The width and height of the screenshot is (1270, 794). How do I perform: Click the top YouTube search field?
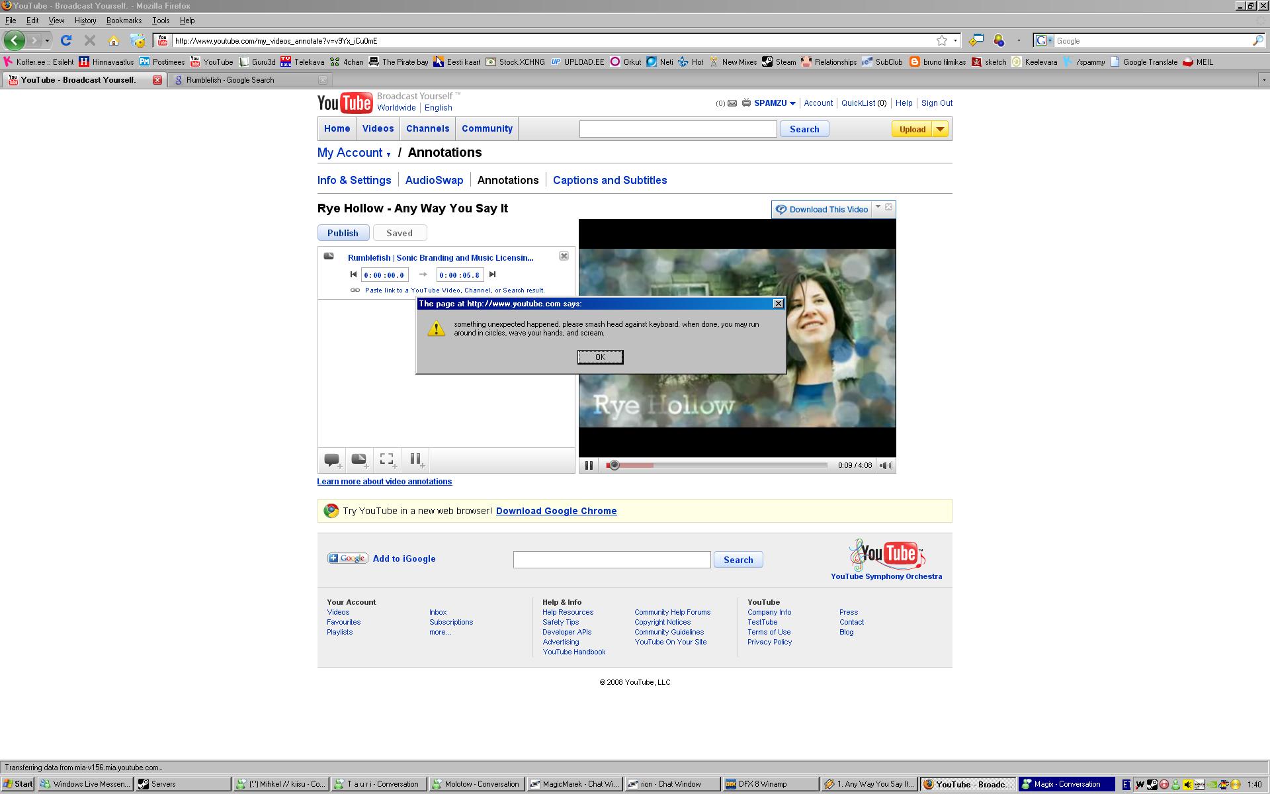[x=678, y=129]
